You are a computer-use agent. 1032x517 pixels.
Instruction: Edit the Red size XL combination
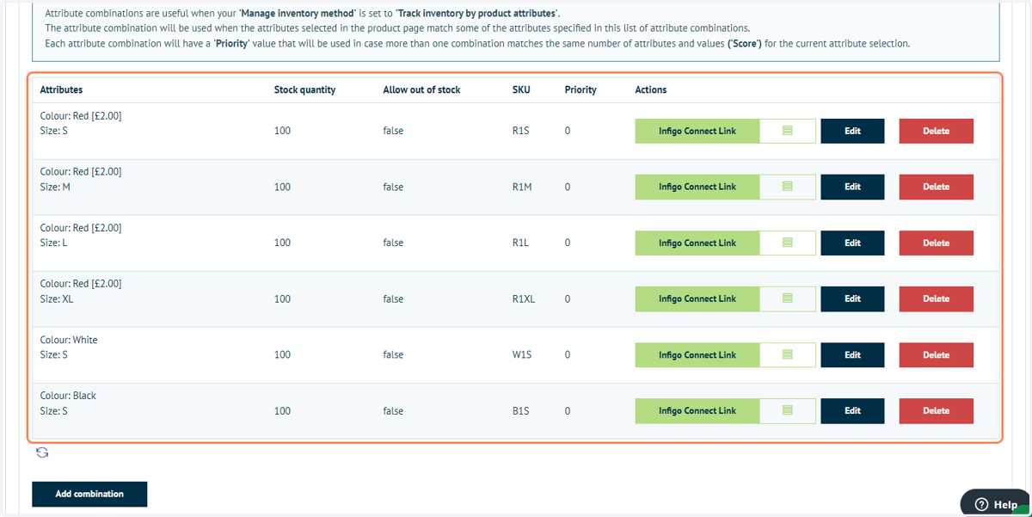852,299
